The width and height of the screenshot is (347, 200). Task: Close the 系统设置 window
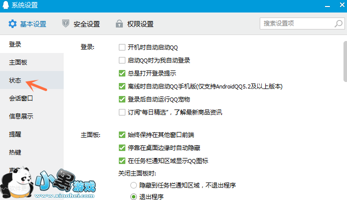(x=342, y=5)
